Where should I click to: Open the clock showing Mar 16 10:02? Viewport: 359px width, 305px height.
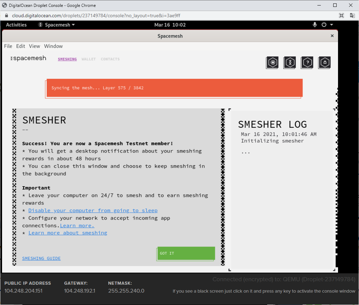170,25
